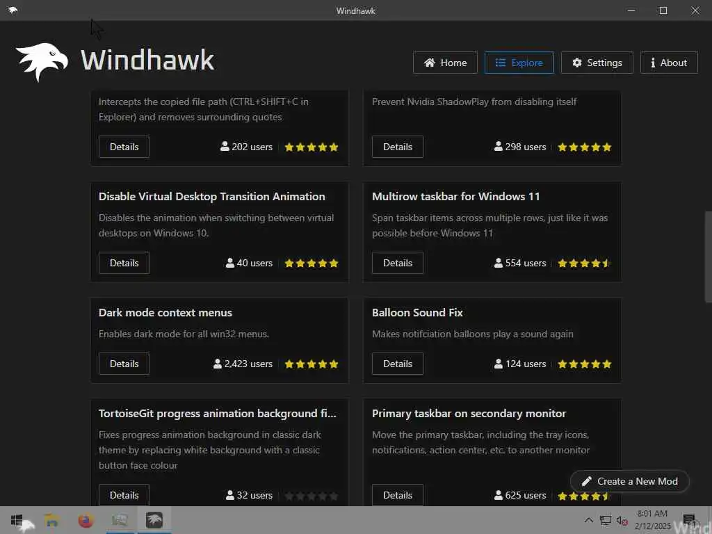Click the star rating of Dark mode context menus
Screen dimensions: 712x534
coord(311,364)
